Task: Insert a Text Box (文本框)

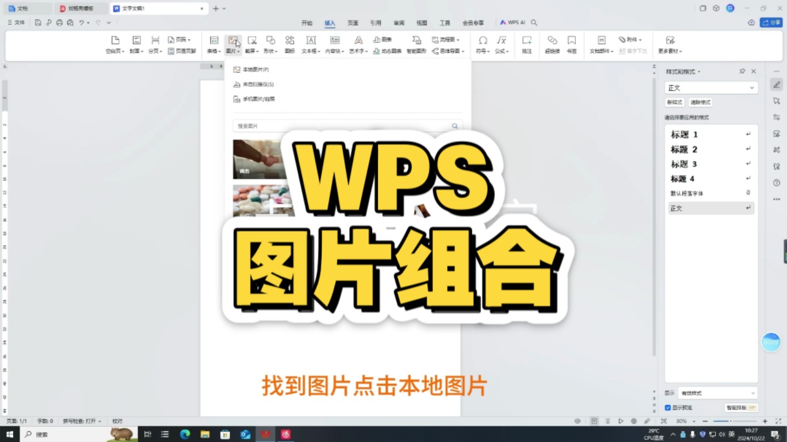Action: pos(311,44)
